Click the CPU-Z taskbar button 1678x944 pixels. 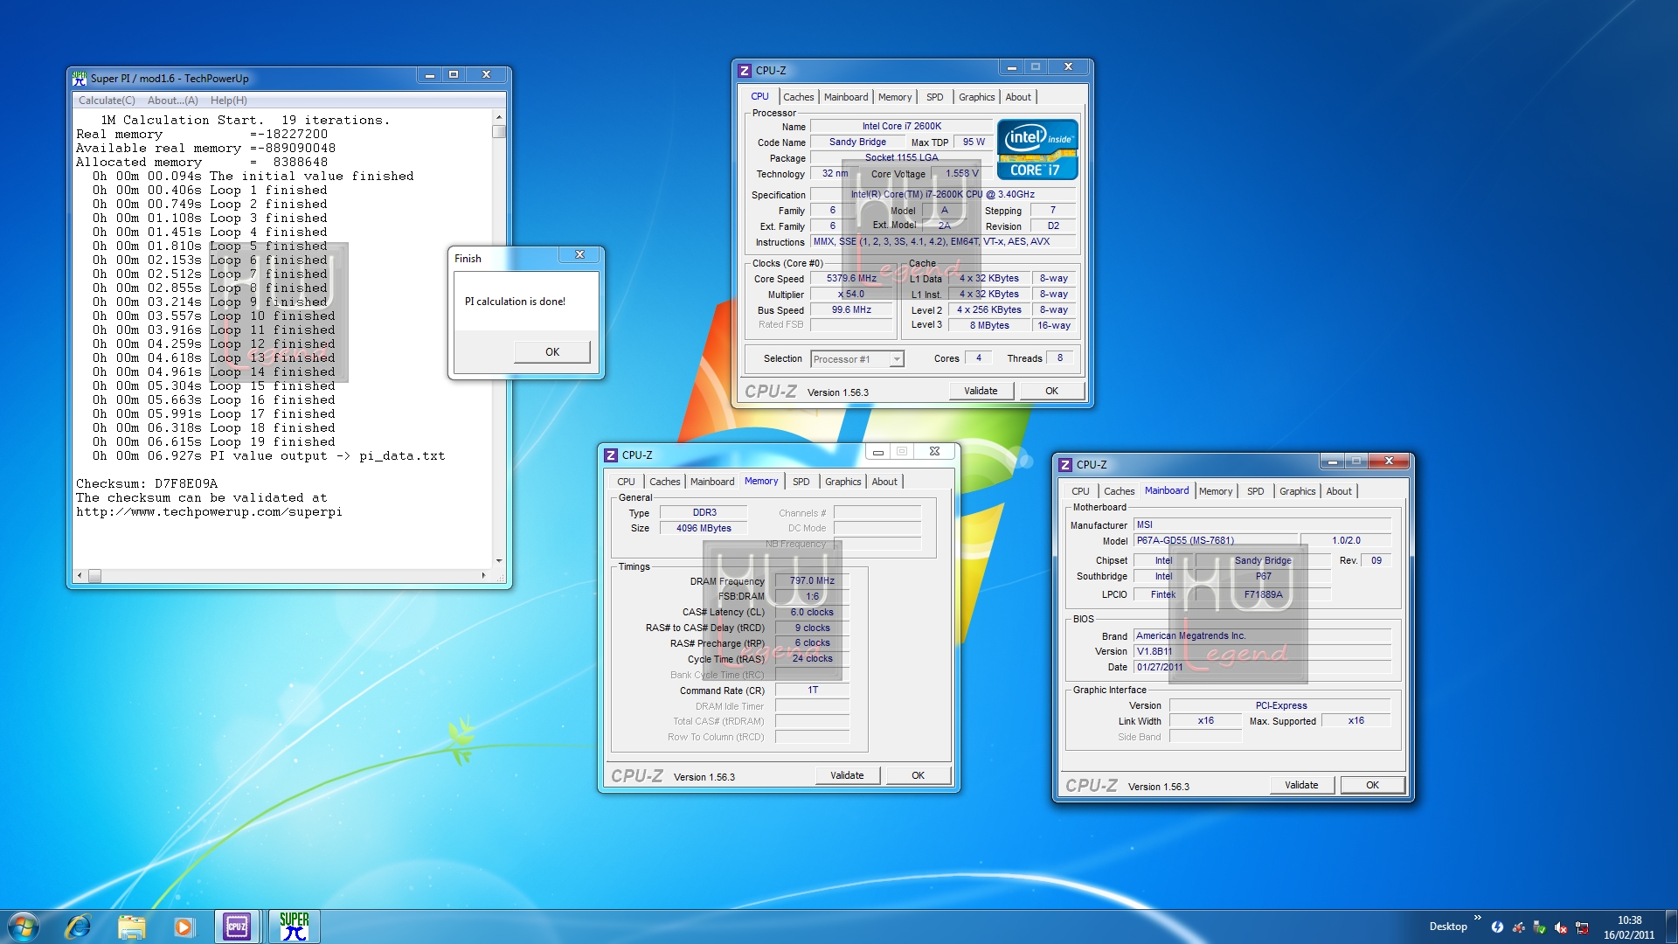coord(237,927)
